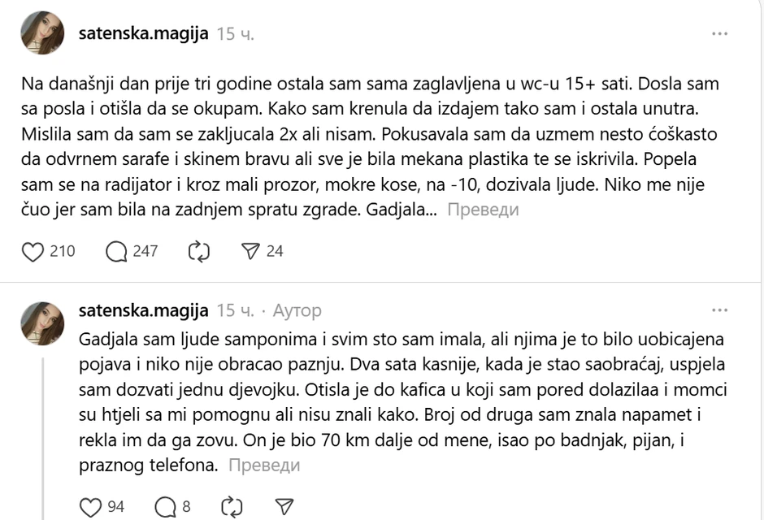Repost the first post
The image size is (764, 520).
pyautogui.click(x=199, y=251)
